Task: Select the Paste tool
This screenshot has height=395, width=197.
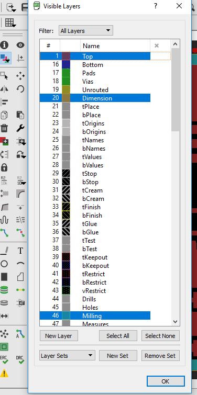Action: (x=20, y=115)
